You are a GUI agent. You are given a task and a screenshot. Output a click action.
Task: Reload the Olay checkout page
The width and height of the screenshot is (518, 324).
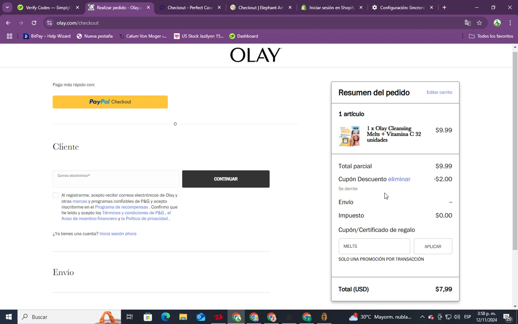(x=34, y=23)
